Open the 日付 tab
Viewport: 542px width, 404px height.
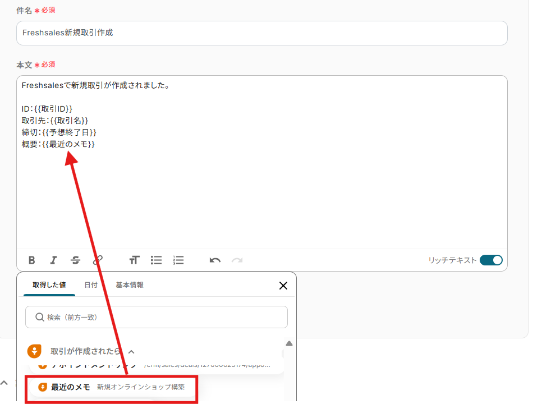91,285
